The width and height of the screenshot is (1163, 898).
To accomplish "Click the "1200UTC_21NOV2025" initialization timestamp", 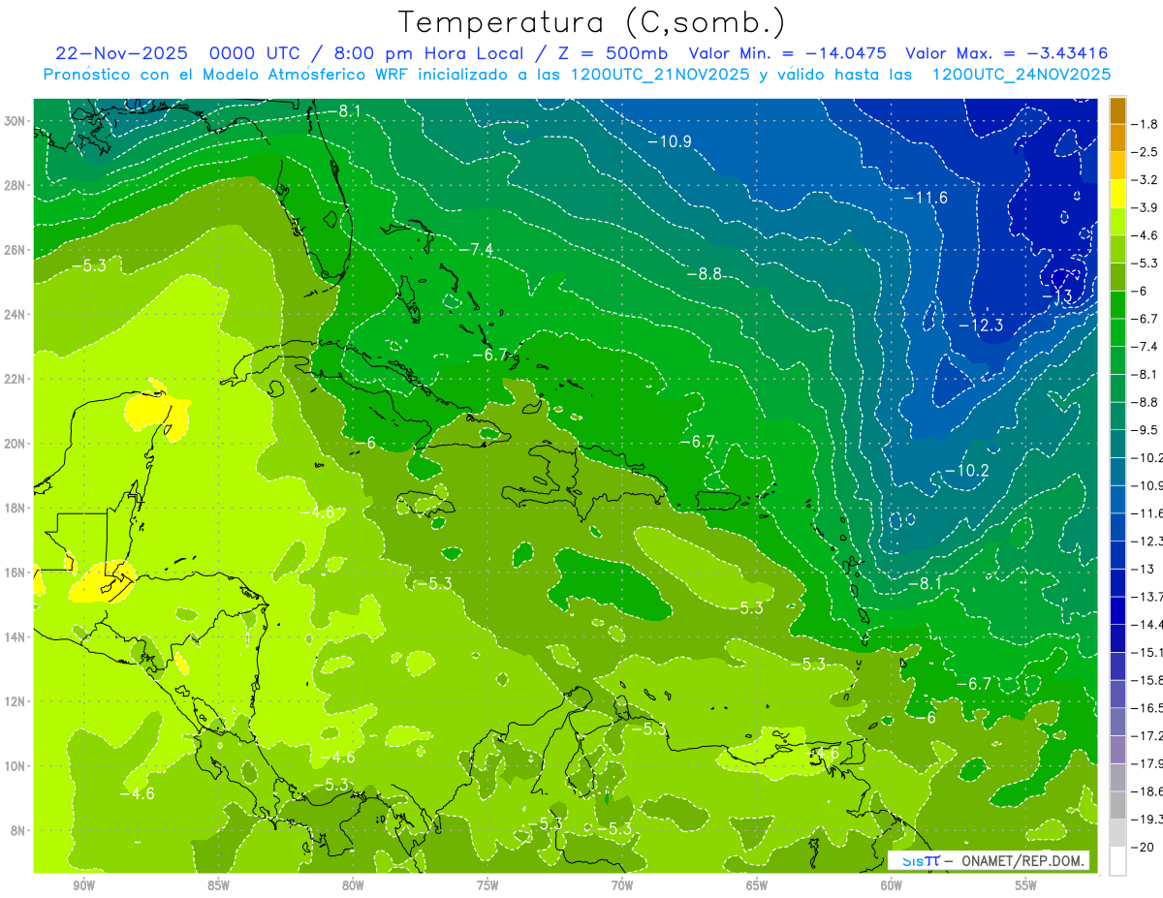I will (658, 74).
